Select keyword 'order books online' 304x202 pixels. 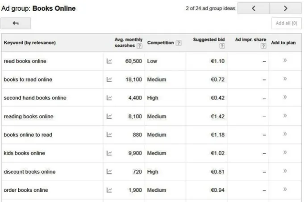point(26,190)
